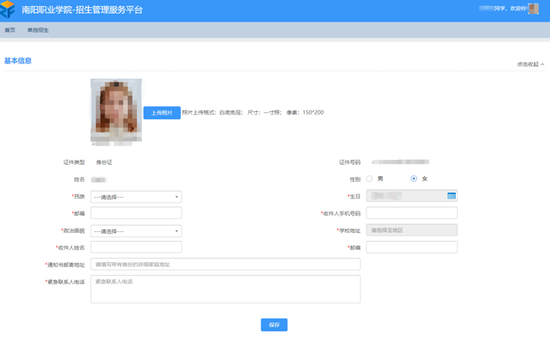Go to 首页 tab
Screen dimensions: 550x337
[10, 31]
